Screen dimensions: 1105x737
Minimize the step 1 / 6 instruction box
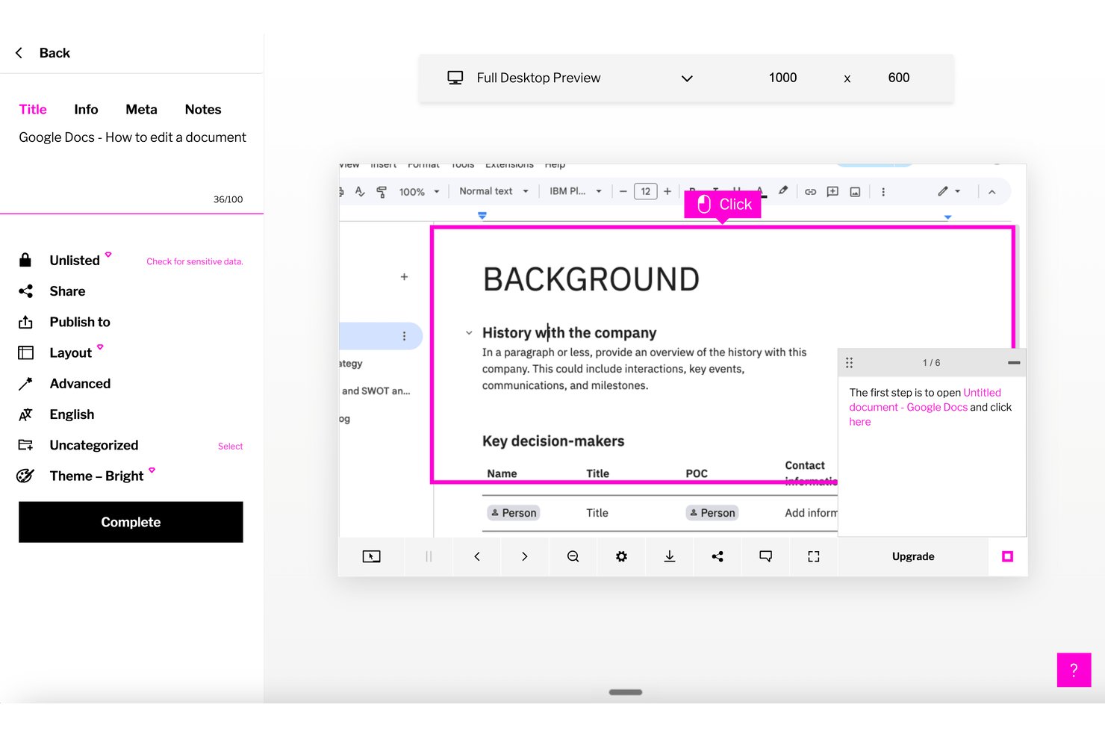[1014, 363]
